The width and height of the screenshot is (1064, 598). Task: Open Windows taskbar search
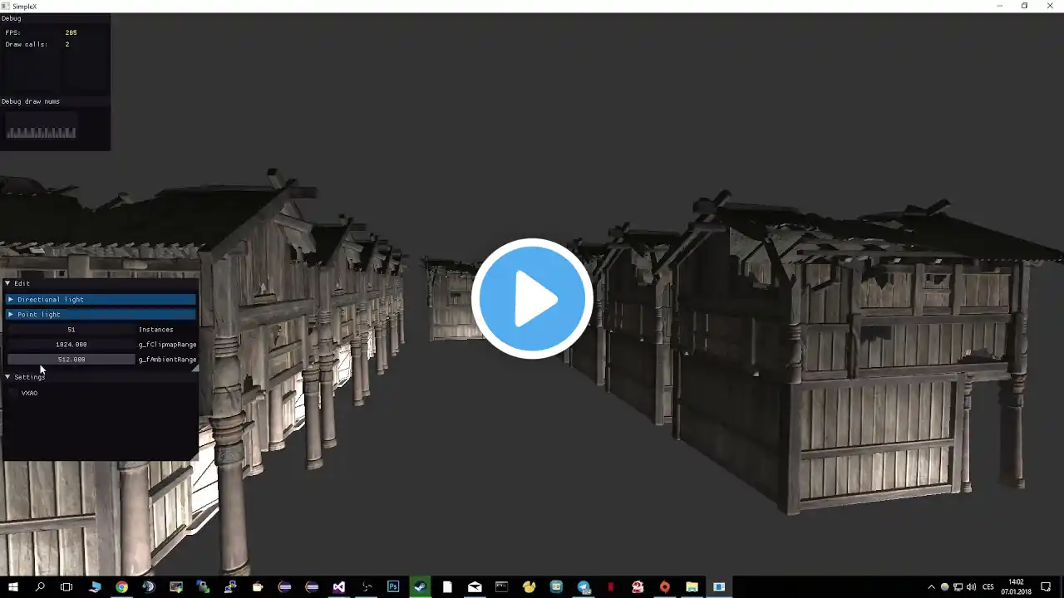tap(40, 587)
